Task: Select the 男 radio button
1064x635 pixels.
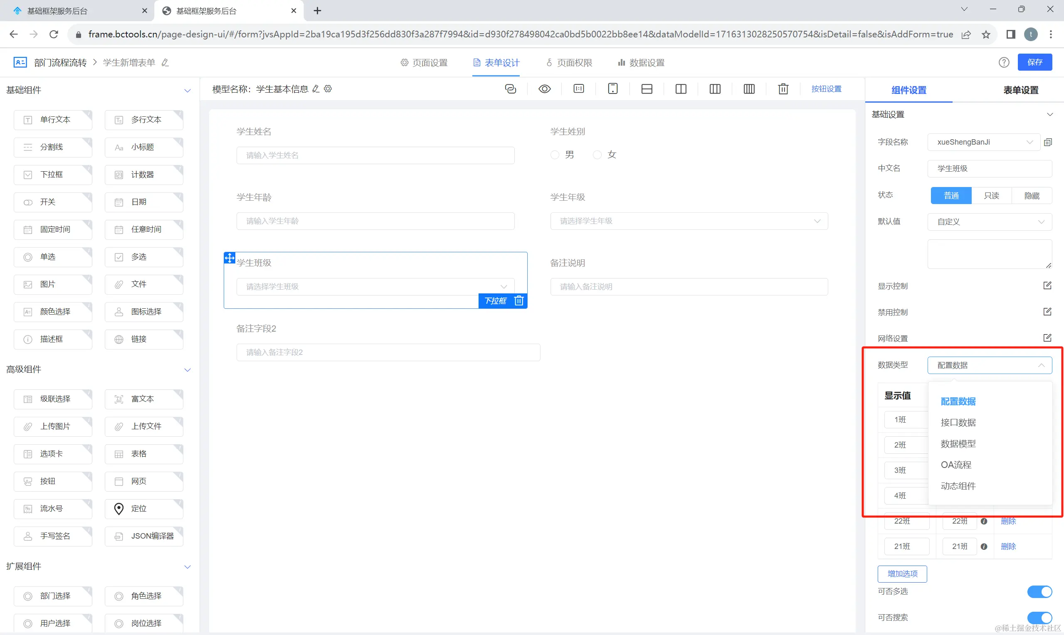Action: pos(555,155)
